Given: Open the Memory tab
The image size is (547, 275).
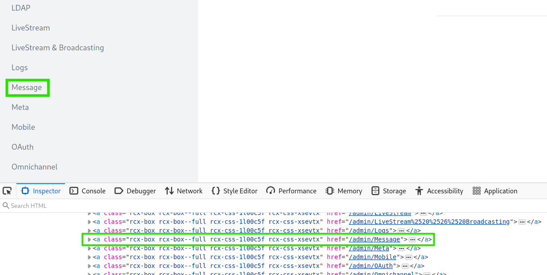Looking at the screenshot, I should tap(344, 191).
